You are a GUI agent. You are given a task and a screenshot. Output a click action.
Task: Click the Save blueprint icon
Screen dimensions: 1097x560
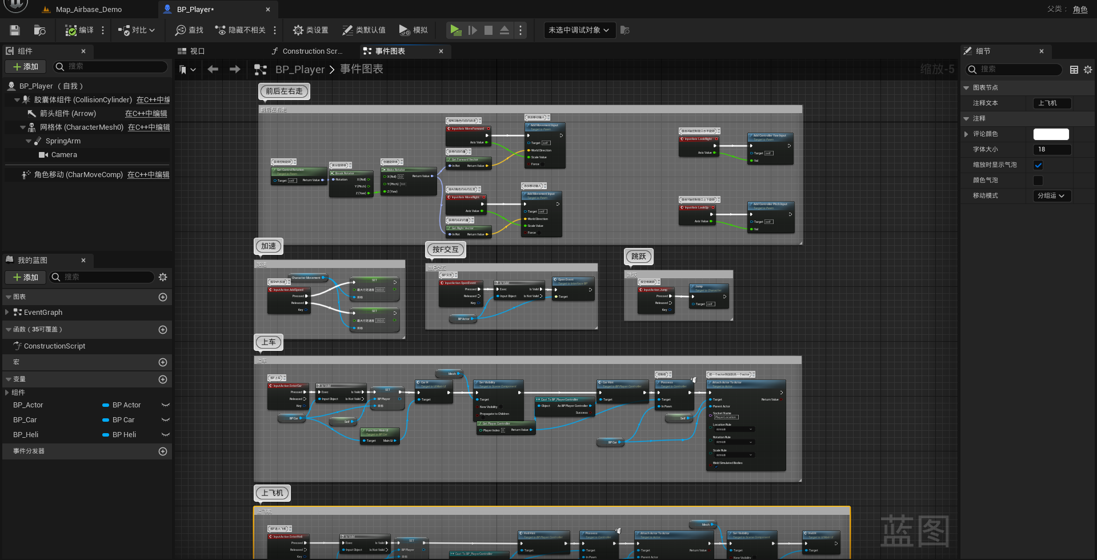(x=15, y=30)
